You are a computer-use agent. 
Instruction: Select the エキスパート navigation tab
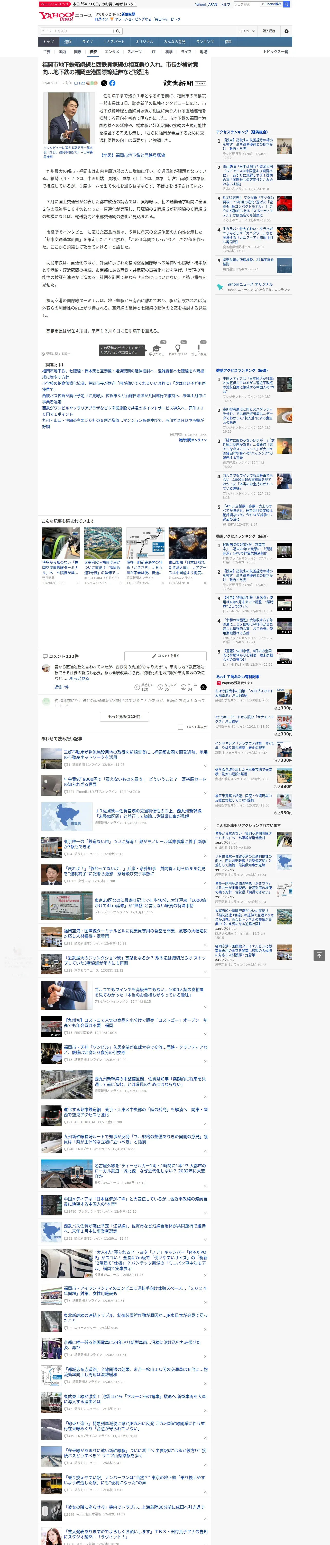pyautogui.click(x=114, y=42)
